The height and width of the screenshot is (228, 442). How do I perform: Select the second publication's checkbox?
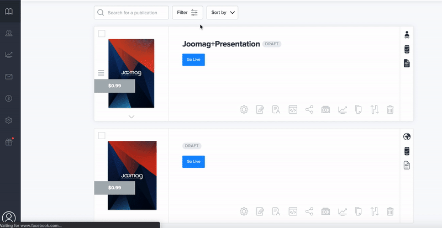[102, 135]
